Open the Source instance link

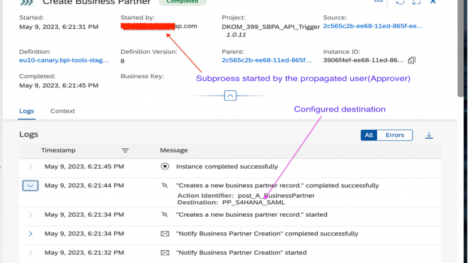pos(373,26)
